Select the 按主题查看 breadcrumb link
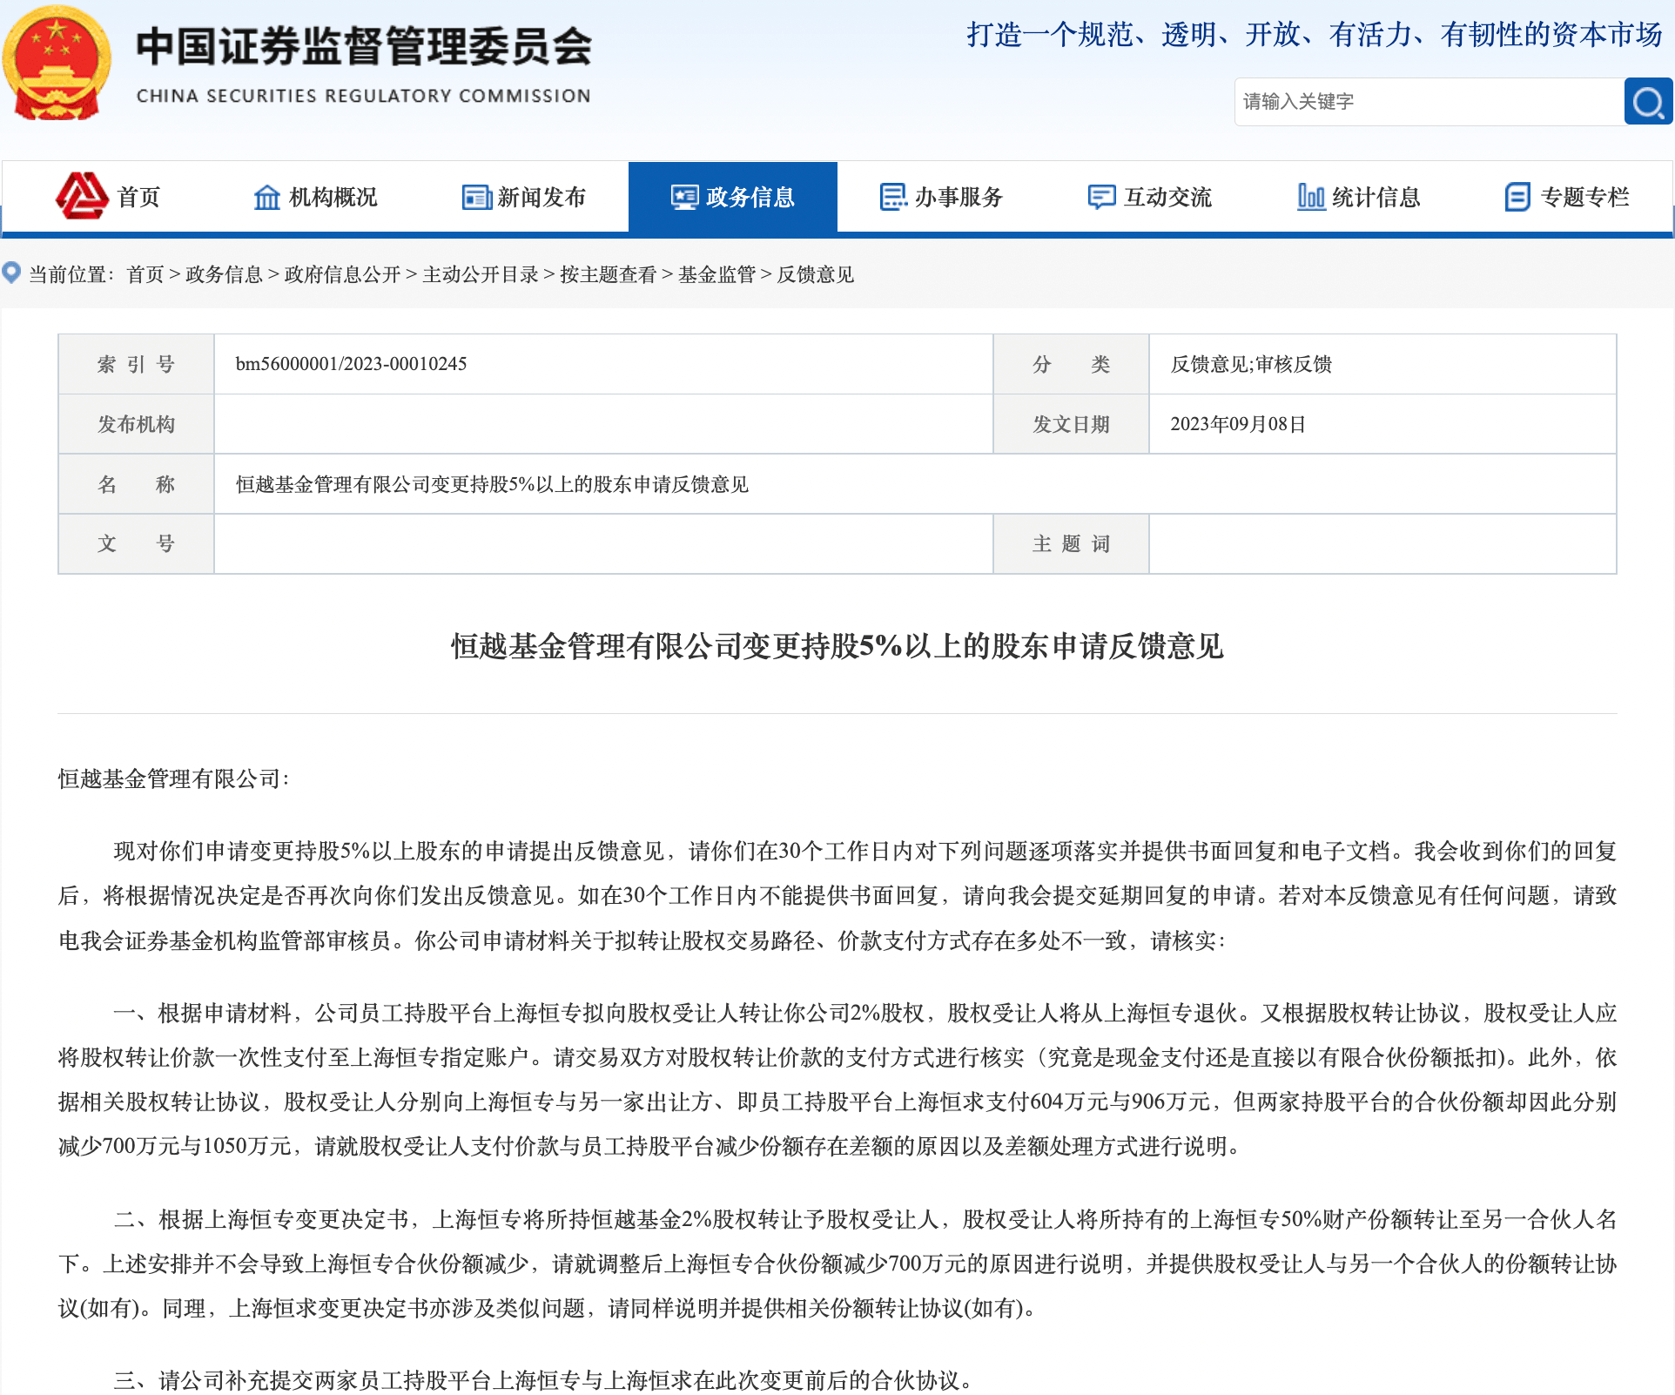 [608, 275]
